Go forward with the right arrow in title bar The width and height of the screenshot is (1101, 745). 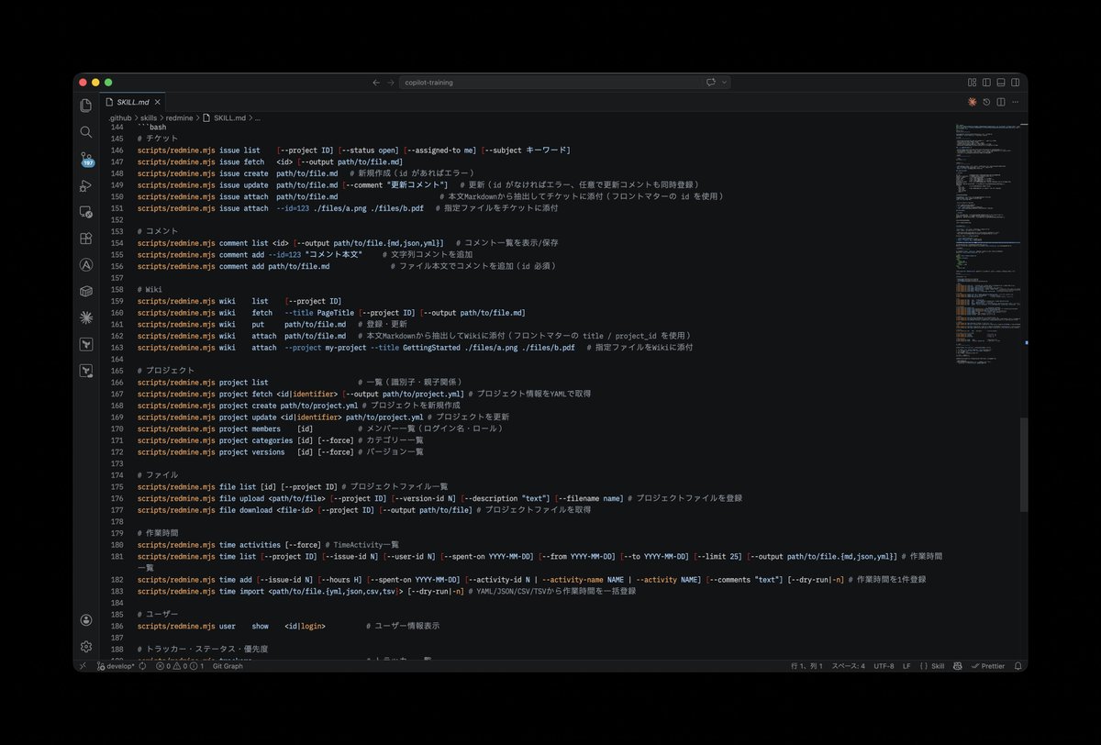click(x=392, y=83)
